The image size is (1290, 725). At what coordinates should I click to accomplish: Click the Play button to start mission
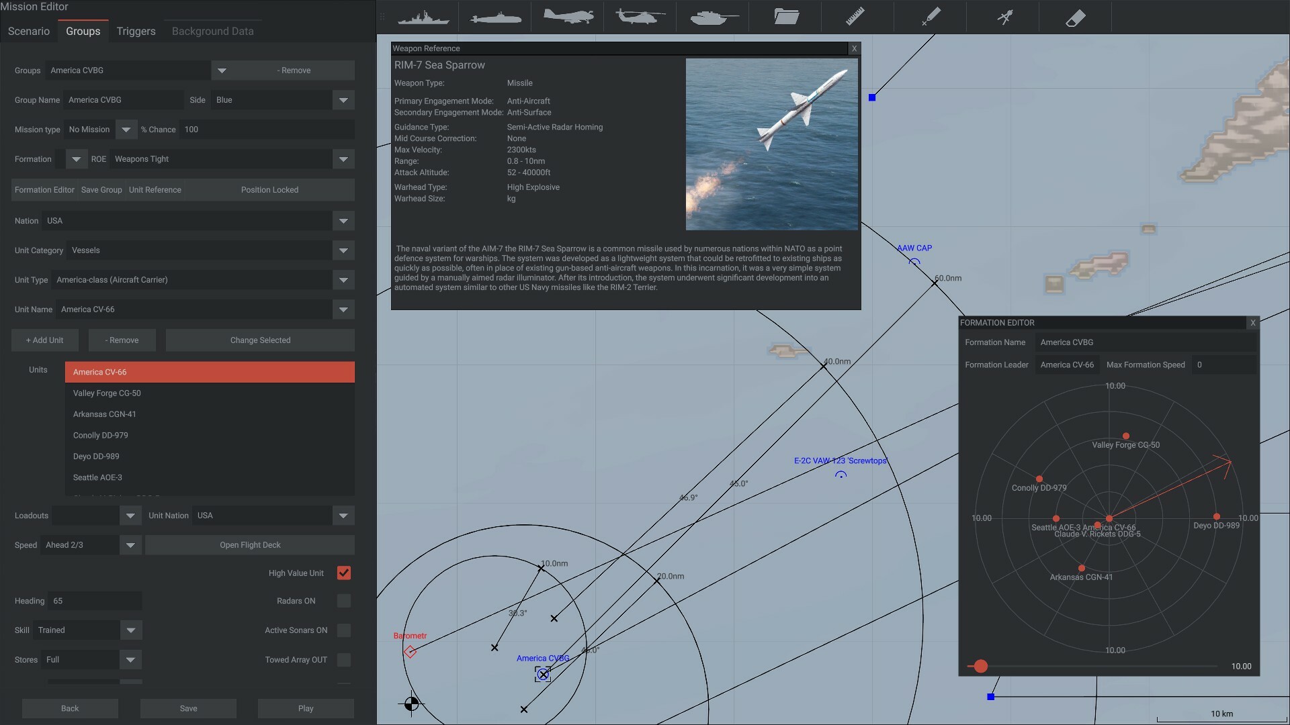(305, 709)
